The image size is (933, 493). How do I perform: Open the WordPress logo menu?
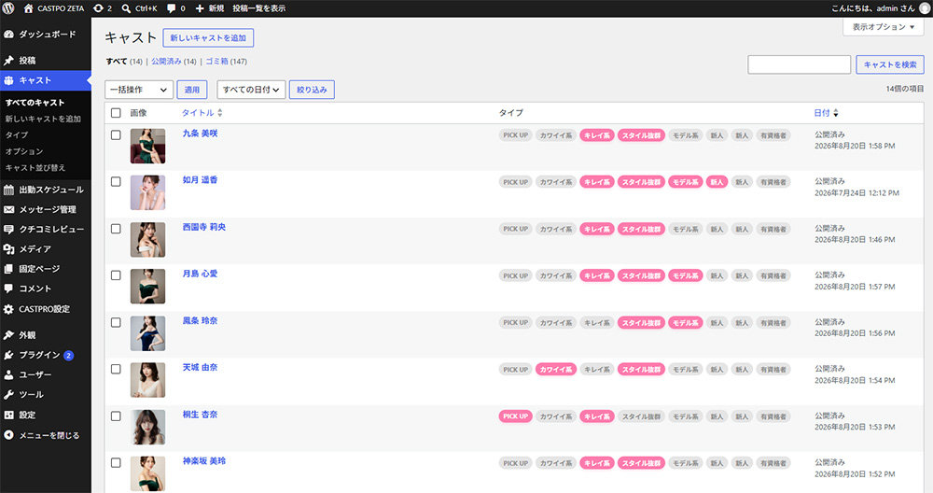click(8, 8)
